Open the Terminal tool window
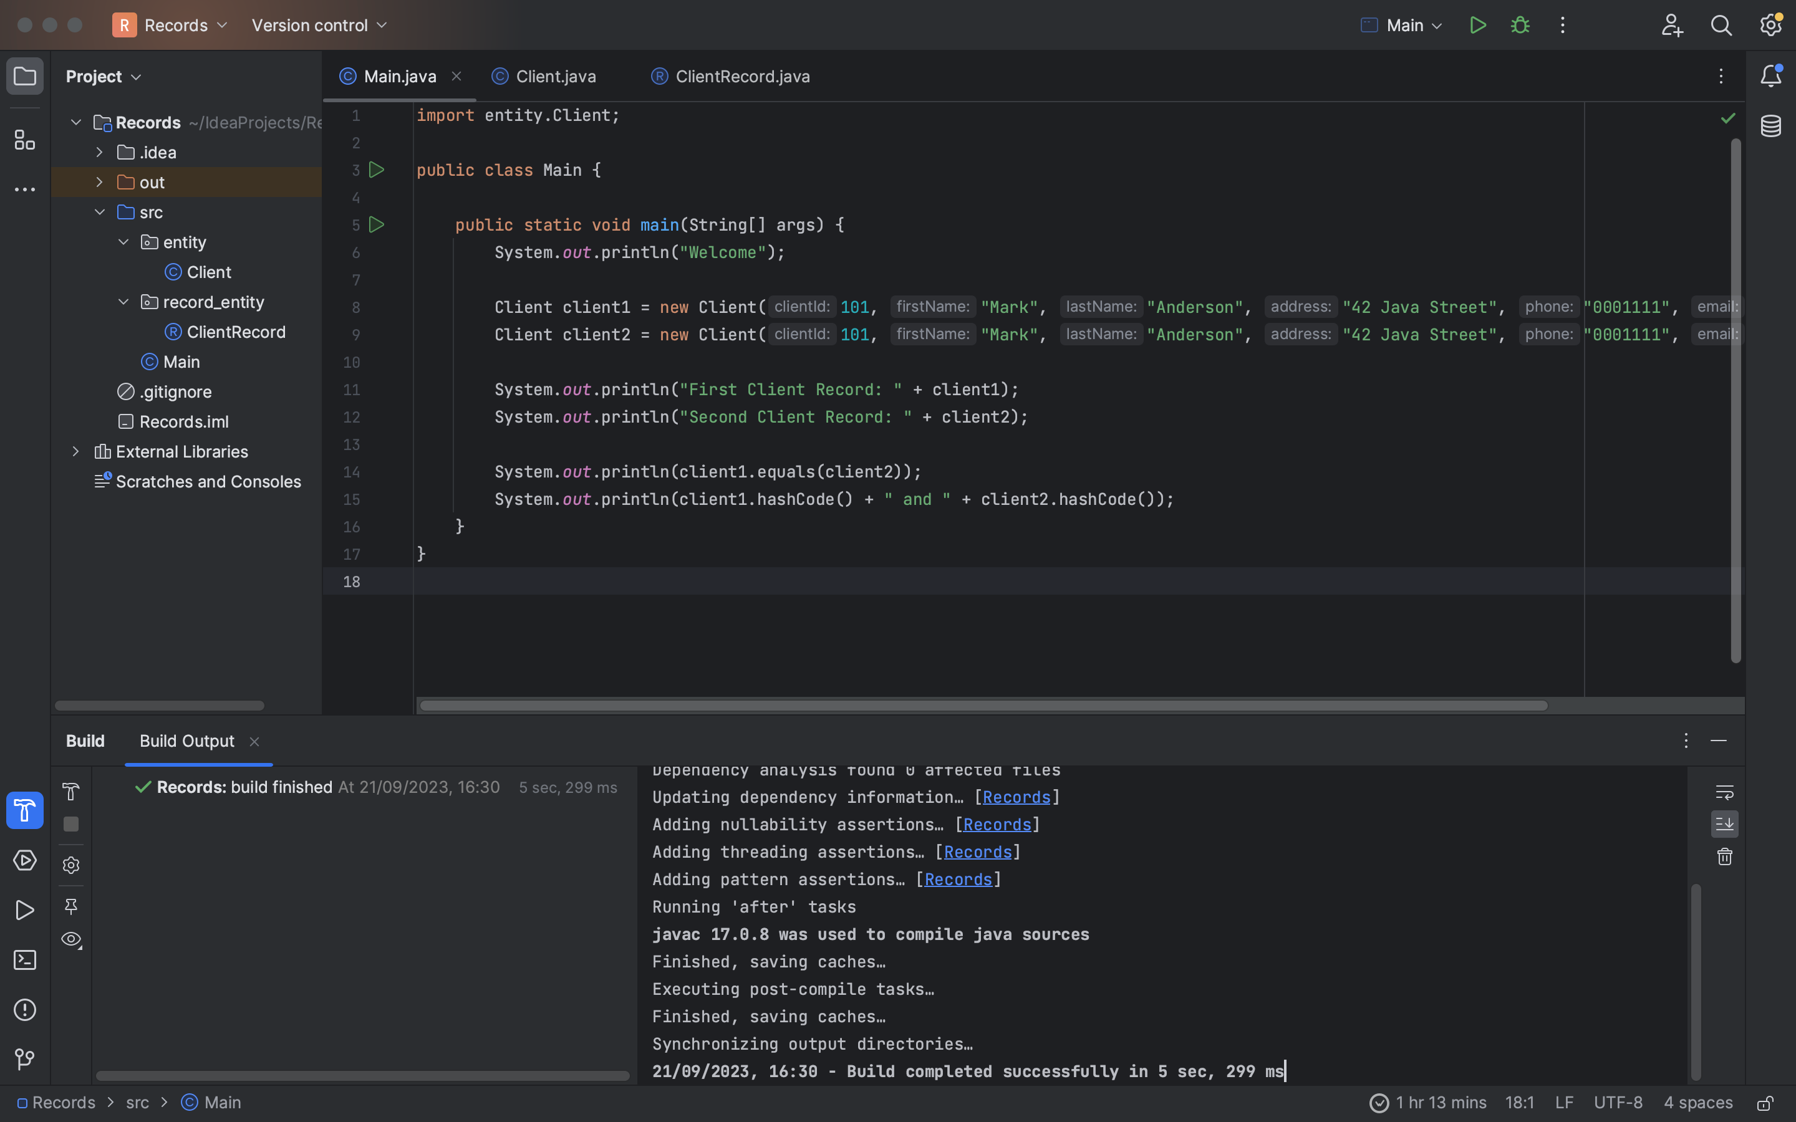Image resolution: width=1796 pixels, height=1122 pixels. point(24,960)
